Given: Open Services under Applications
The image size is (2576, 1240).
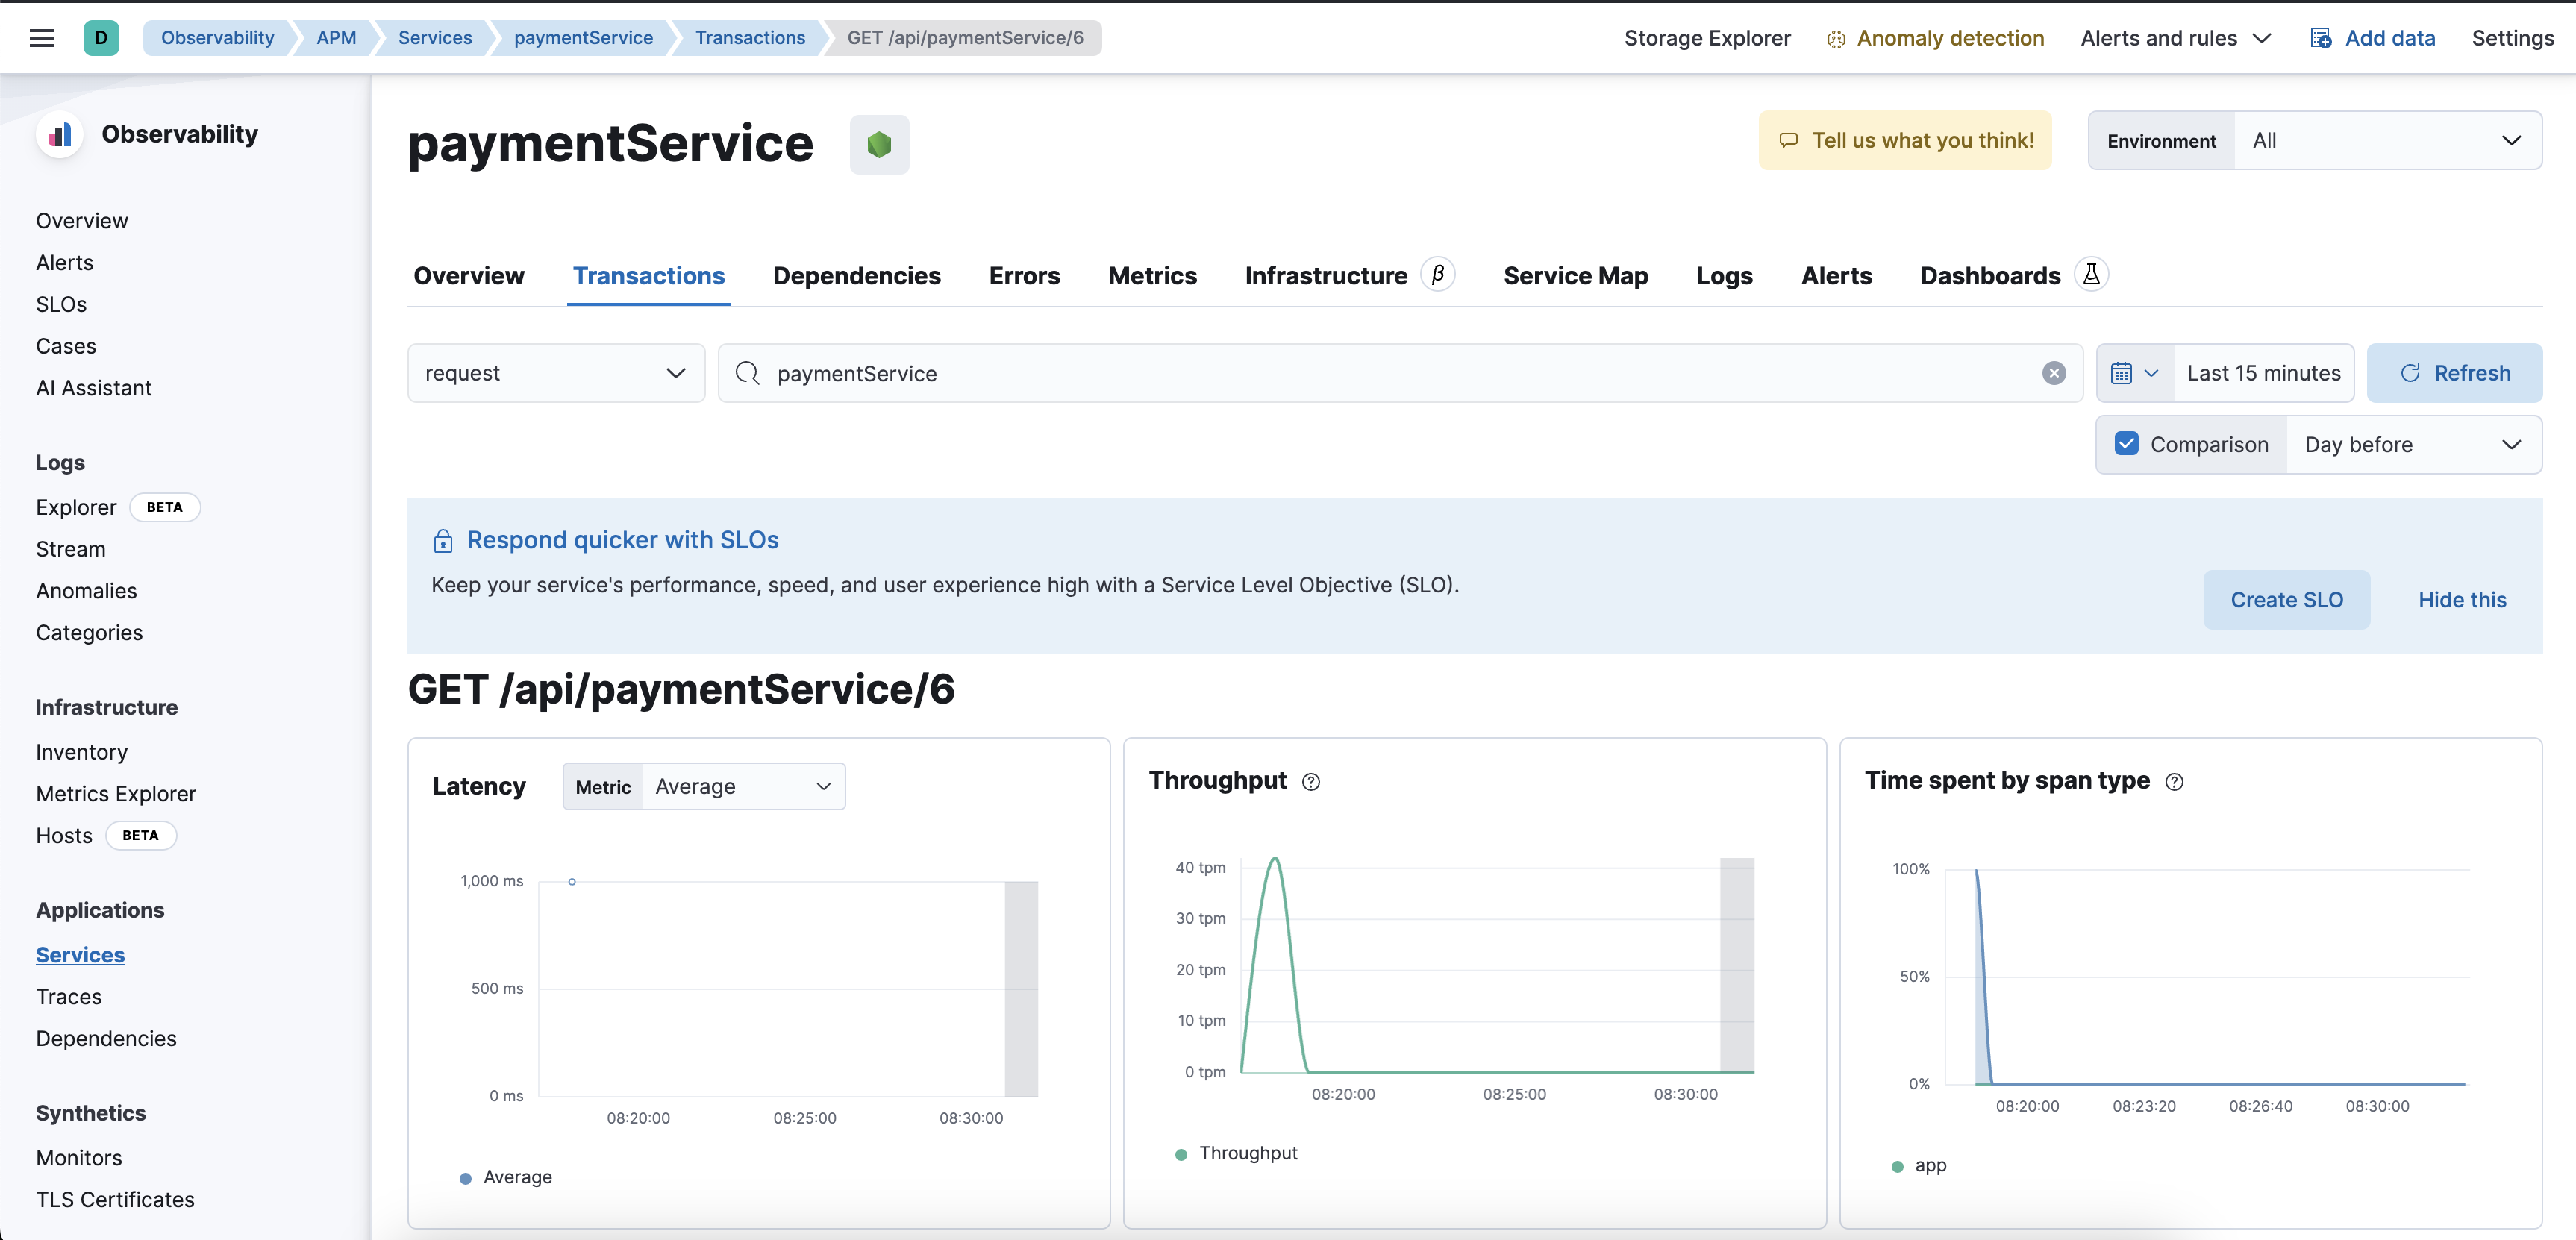Looking at the screenshot, I should 80,955.
